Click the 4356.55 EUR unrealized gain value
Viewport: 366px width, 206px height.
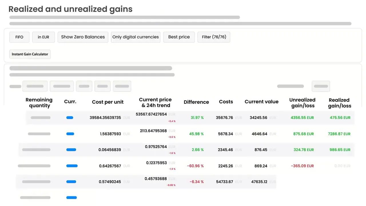(x=302, y=117)
